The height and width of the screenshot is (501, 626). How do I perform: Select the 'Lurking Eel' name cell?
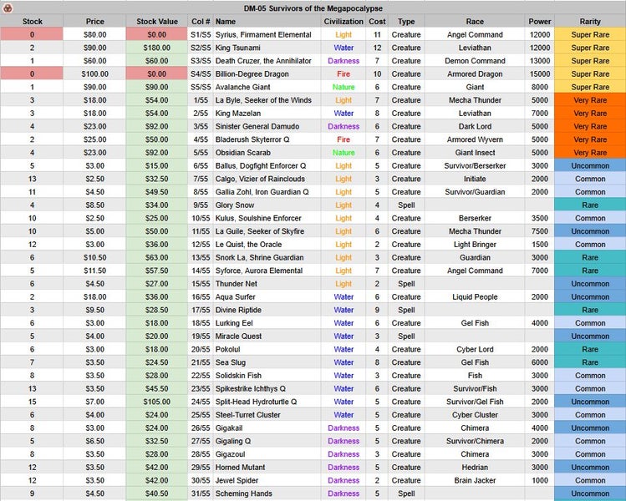coord(267,323)
